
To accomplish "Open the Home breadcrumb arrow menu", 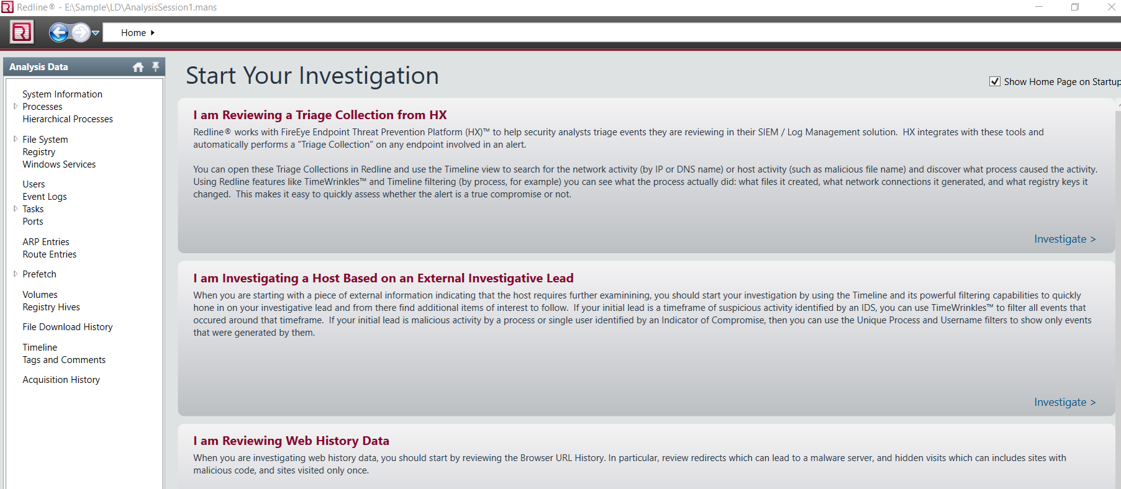I will (x=153, y=33).
